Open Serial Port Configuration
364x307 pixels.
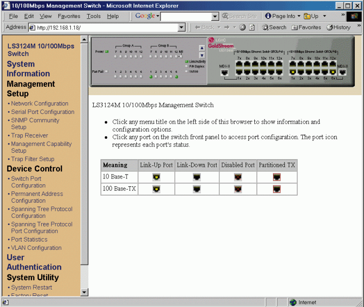pyautogui.click(x=43, y=112)
